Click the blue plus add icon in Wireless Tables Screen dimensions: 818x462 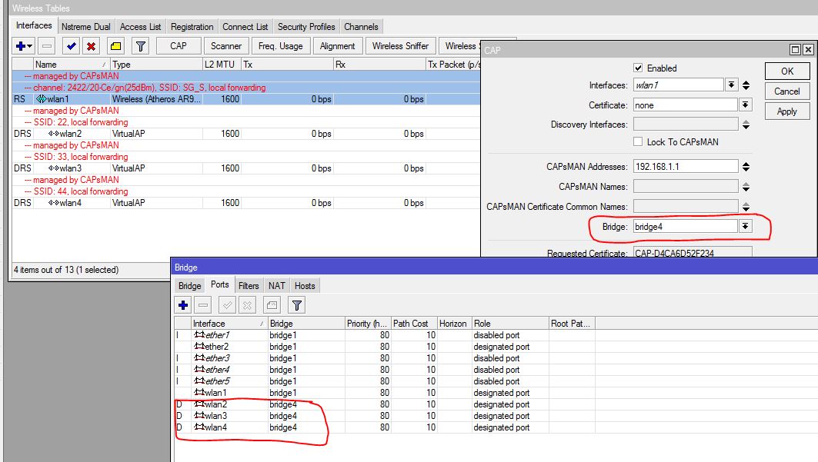point(21,46)
